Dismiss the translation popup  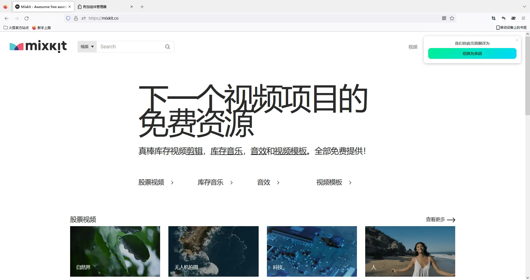click(x=517, y=40)
